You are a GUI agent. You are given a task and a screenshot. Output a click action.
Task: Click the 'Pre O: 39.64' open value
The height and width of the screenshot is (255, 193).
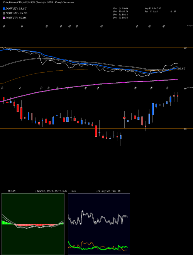point(120,8)
